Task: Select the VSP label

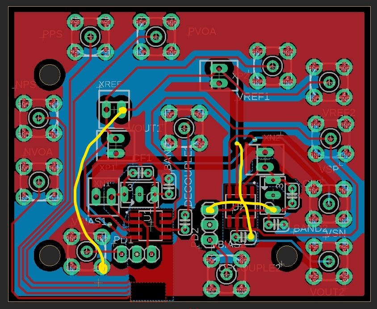Action: click(x=329, y=169)
